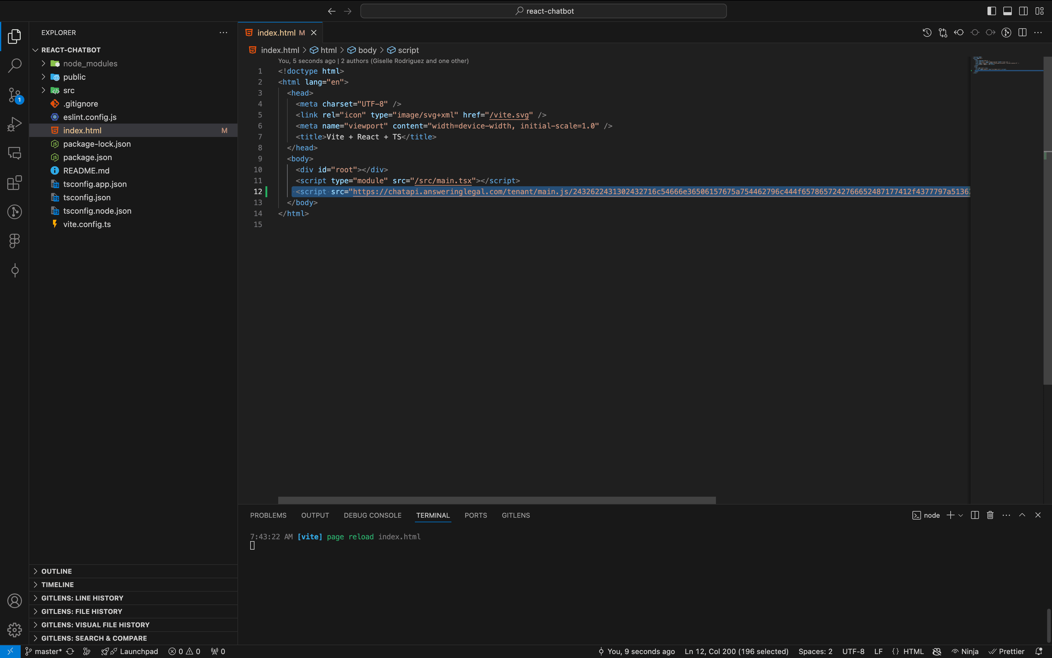Open the Extensions view
Image resolution: width=1052 pixels, height=658 pixels.
(x=14, y=183)
